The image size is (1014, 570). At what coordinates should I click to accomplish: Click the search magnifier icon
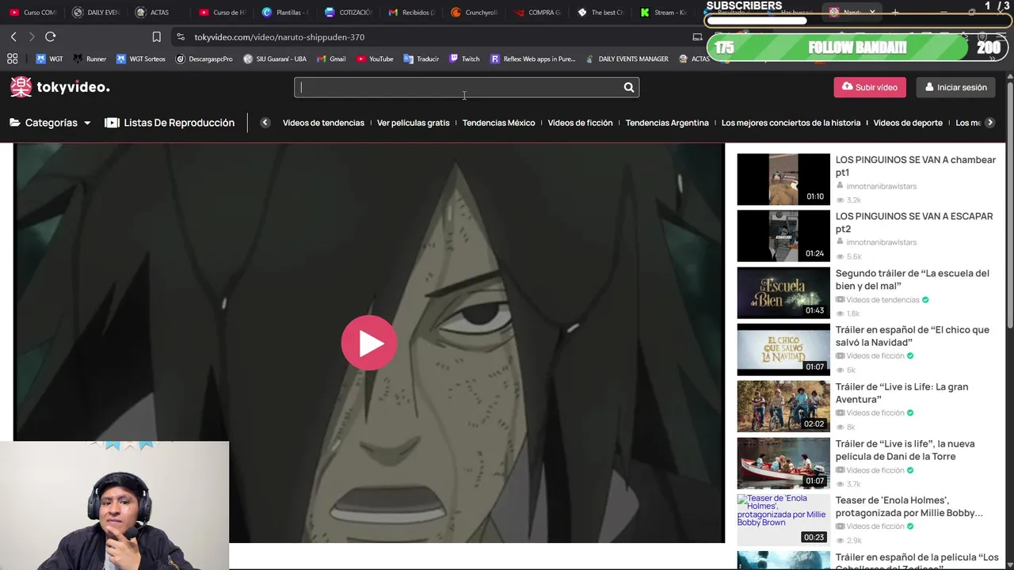click(x=629, y=88)
